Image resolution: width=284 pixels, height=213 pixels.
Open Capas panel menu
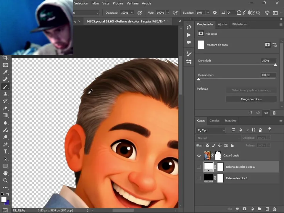[281, 121]
